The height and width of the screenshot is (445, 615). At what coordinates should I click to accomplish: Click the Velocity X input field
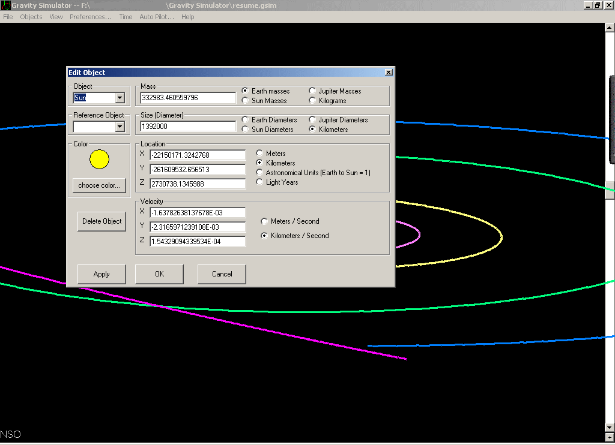[198, 213]
